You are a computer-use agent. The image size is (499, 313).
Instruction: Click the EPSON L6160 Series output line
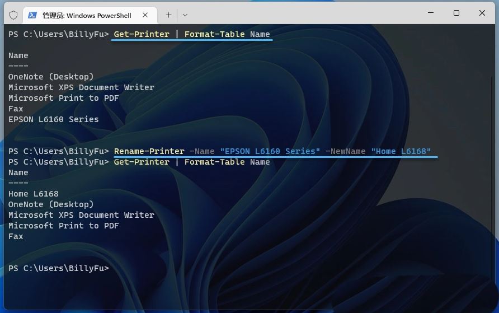pyautogui.click(x=54, y=119)
